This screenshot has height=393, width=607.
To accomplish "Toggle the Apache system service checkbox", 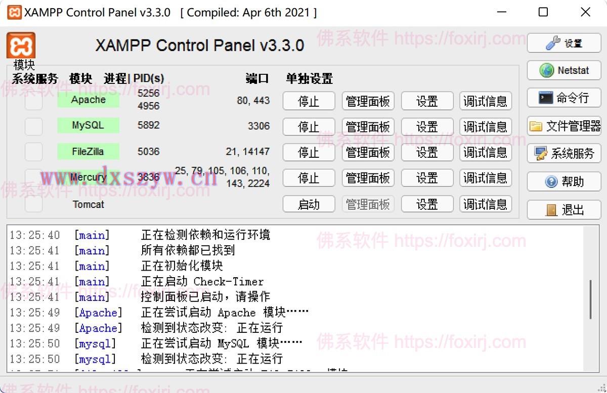I will tap(34, 101).
